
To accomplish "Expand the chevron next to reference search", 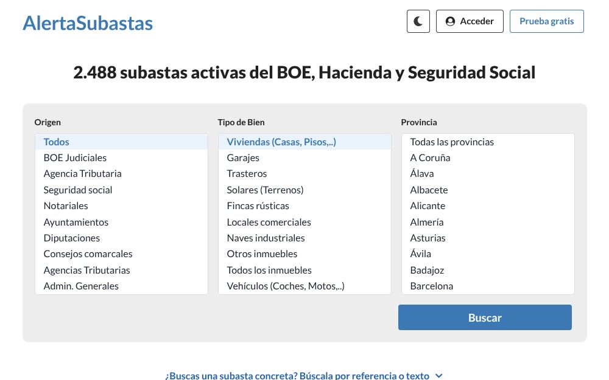I will point(439,375).
